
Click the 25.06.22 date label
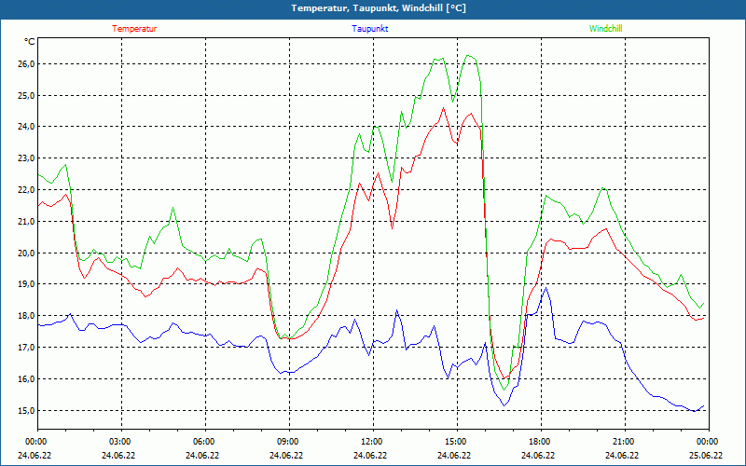(x=706, y=456)
